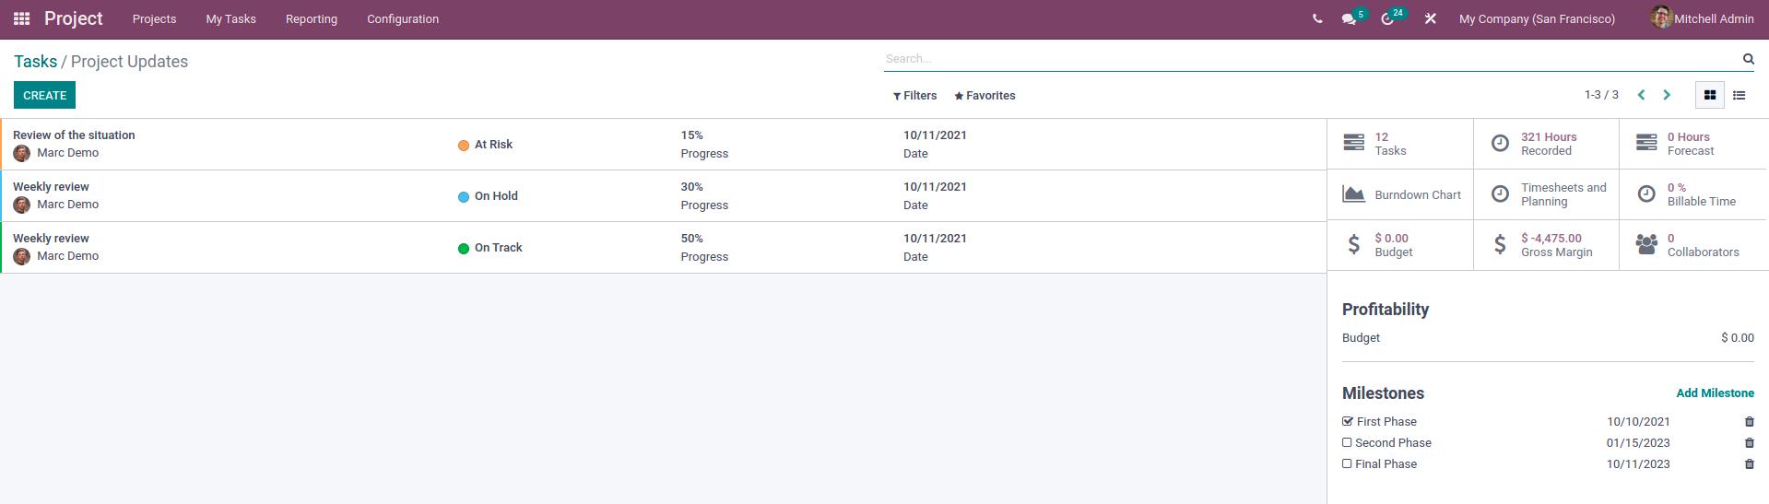Switch to list view
Image resolution: width=1769 pixels, height=504 pixels.
click(x=1740, y=95)
